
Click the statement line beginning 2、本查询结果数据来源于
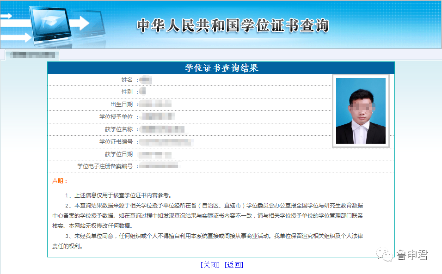(208, 216)
